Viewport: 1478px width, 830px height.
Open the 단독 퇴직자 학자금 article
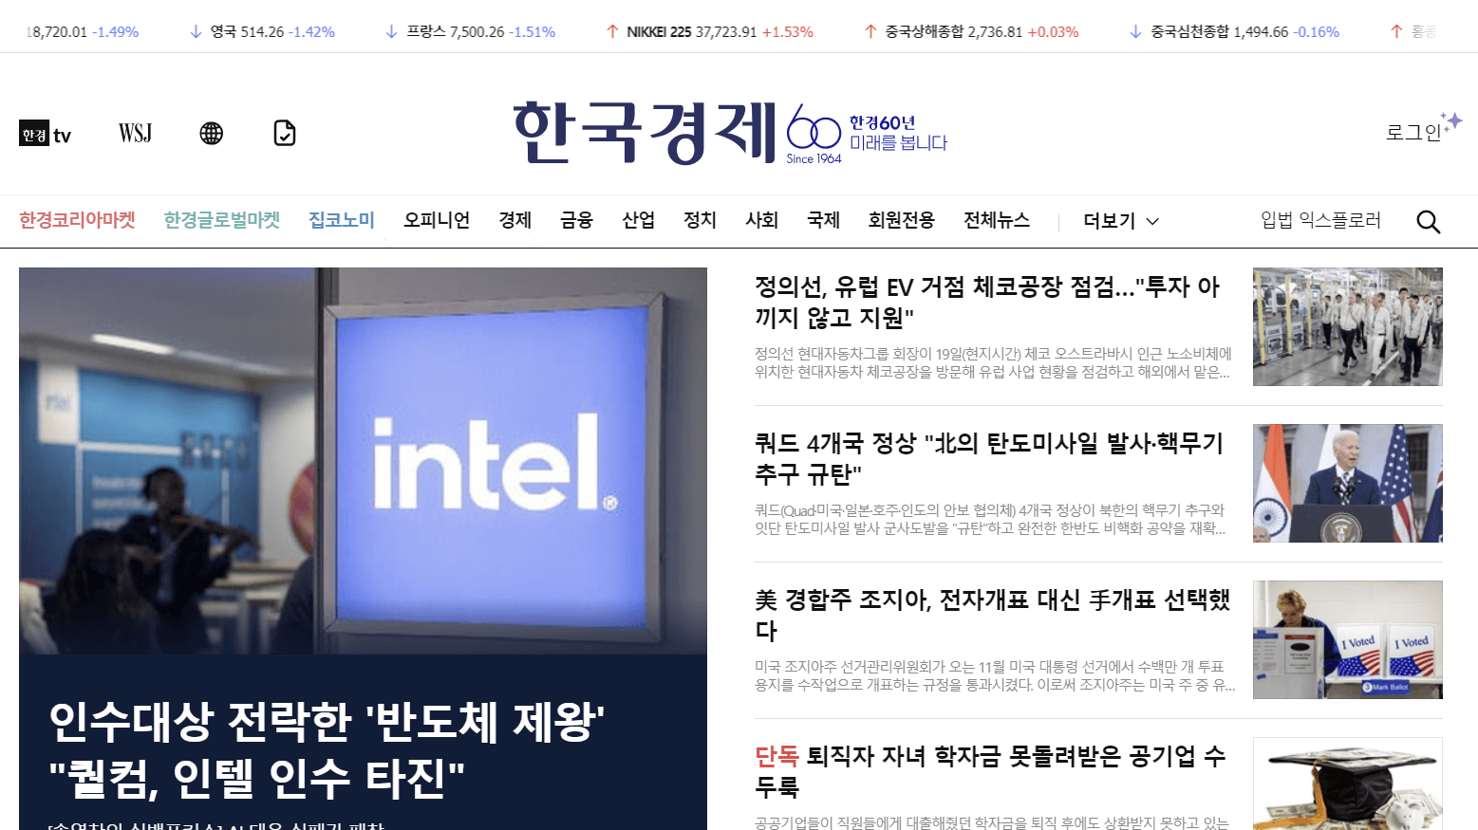(x=987, y=772)
